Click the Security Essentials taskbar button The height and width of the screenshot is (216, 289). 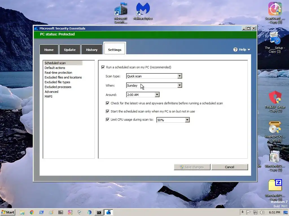(109, 213)
